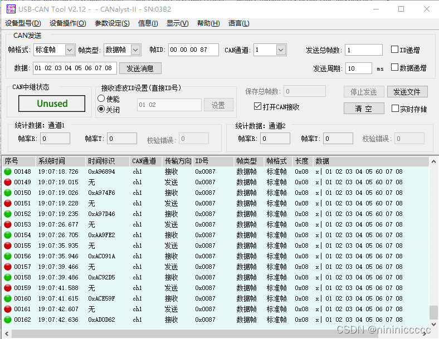
Task: Click green status dot of row 00156
Action: click(x=8, y=256)
